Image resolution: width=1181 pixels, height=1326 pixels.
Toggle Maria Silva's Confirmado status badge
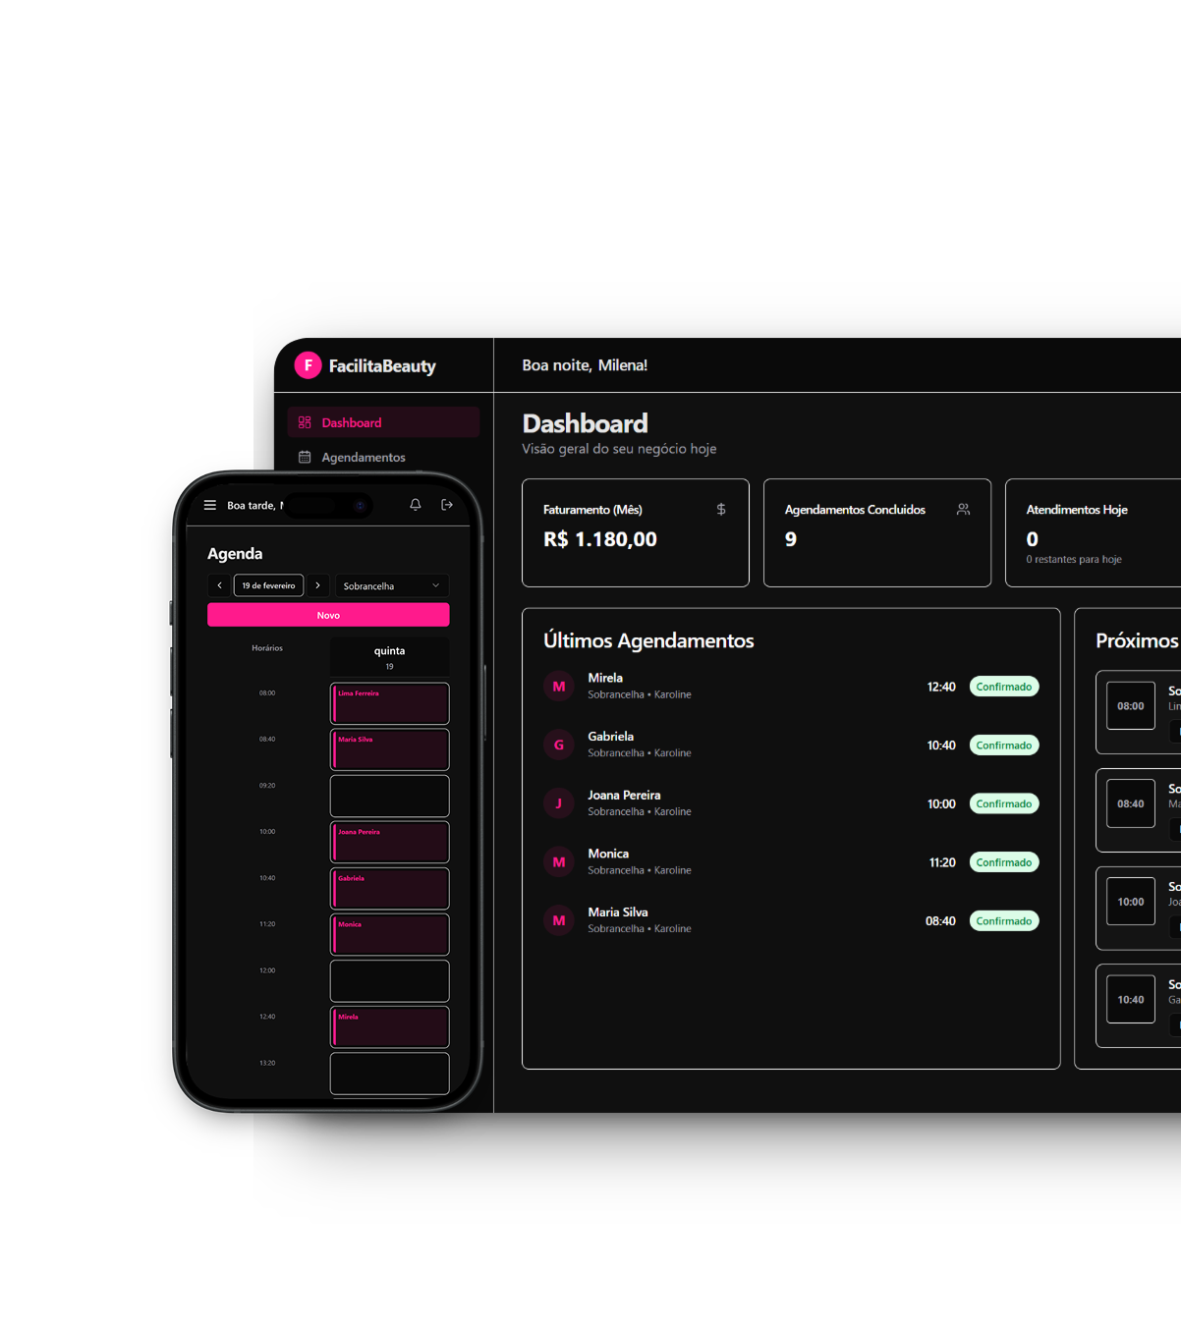click(1003, 920)
